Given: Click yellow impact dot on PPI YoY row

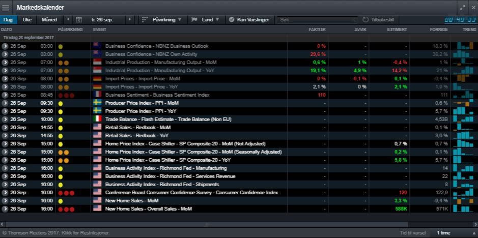Looking at the screenshot, I should coord(61,111).
